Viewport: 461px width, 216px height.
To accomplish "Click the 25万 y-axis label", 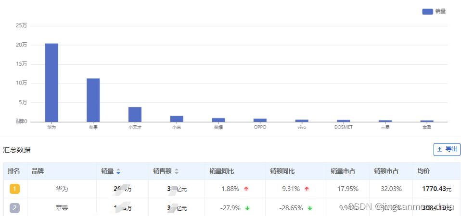I will coord(22,26).
